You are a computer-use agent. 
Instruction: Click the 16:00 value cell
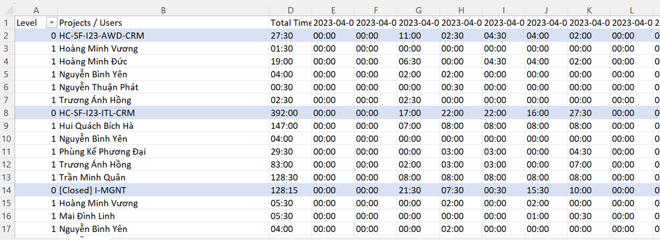(546, 113)
